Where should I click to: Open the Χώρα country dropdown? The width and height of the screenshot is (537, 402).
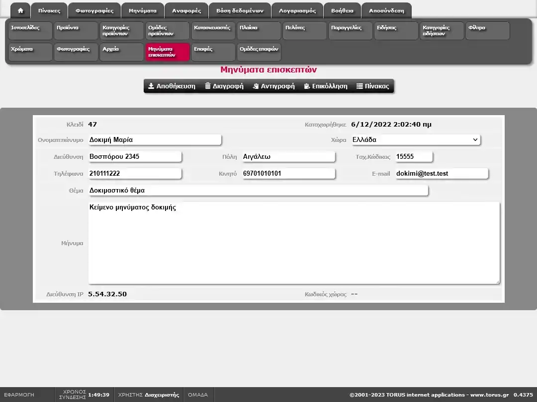point(416,140)
